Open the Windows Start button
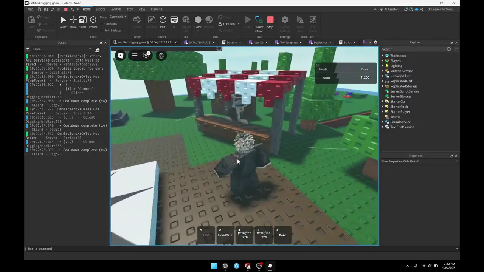Screen dimensions: 484x272 214,266
